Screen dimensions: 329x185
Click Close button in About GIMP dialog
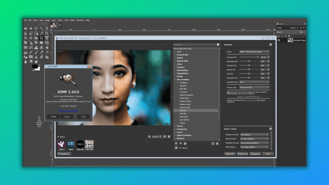pos(83,117)
